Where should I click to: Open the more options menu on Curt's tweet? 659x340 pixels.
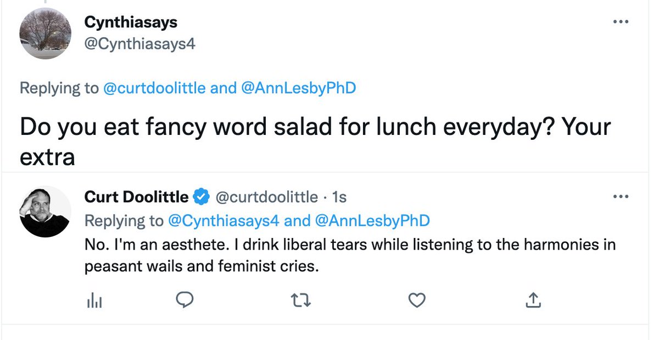click(x=621, y=196)
